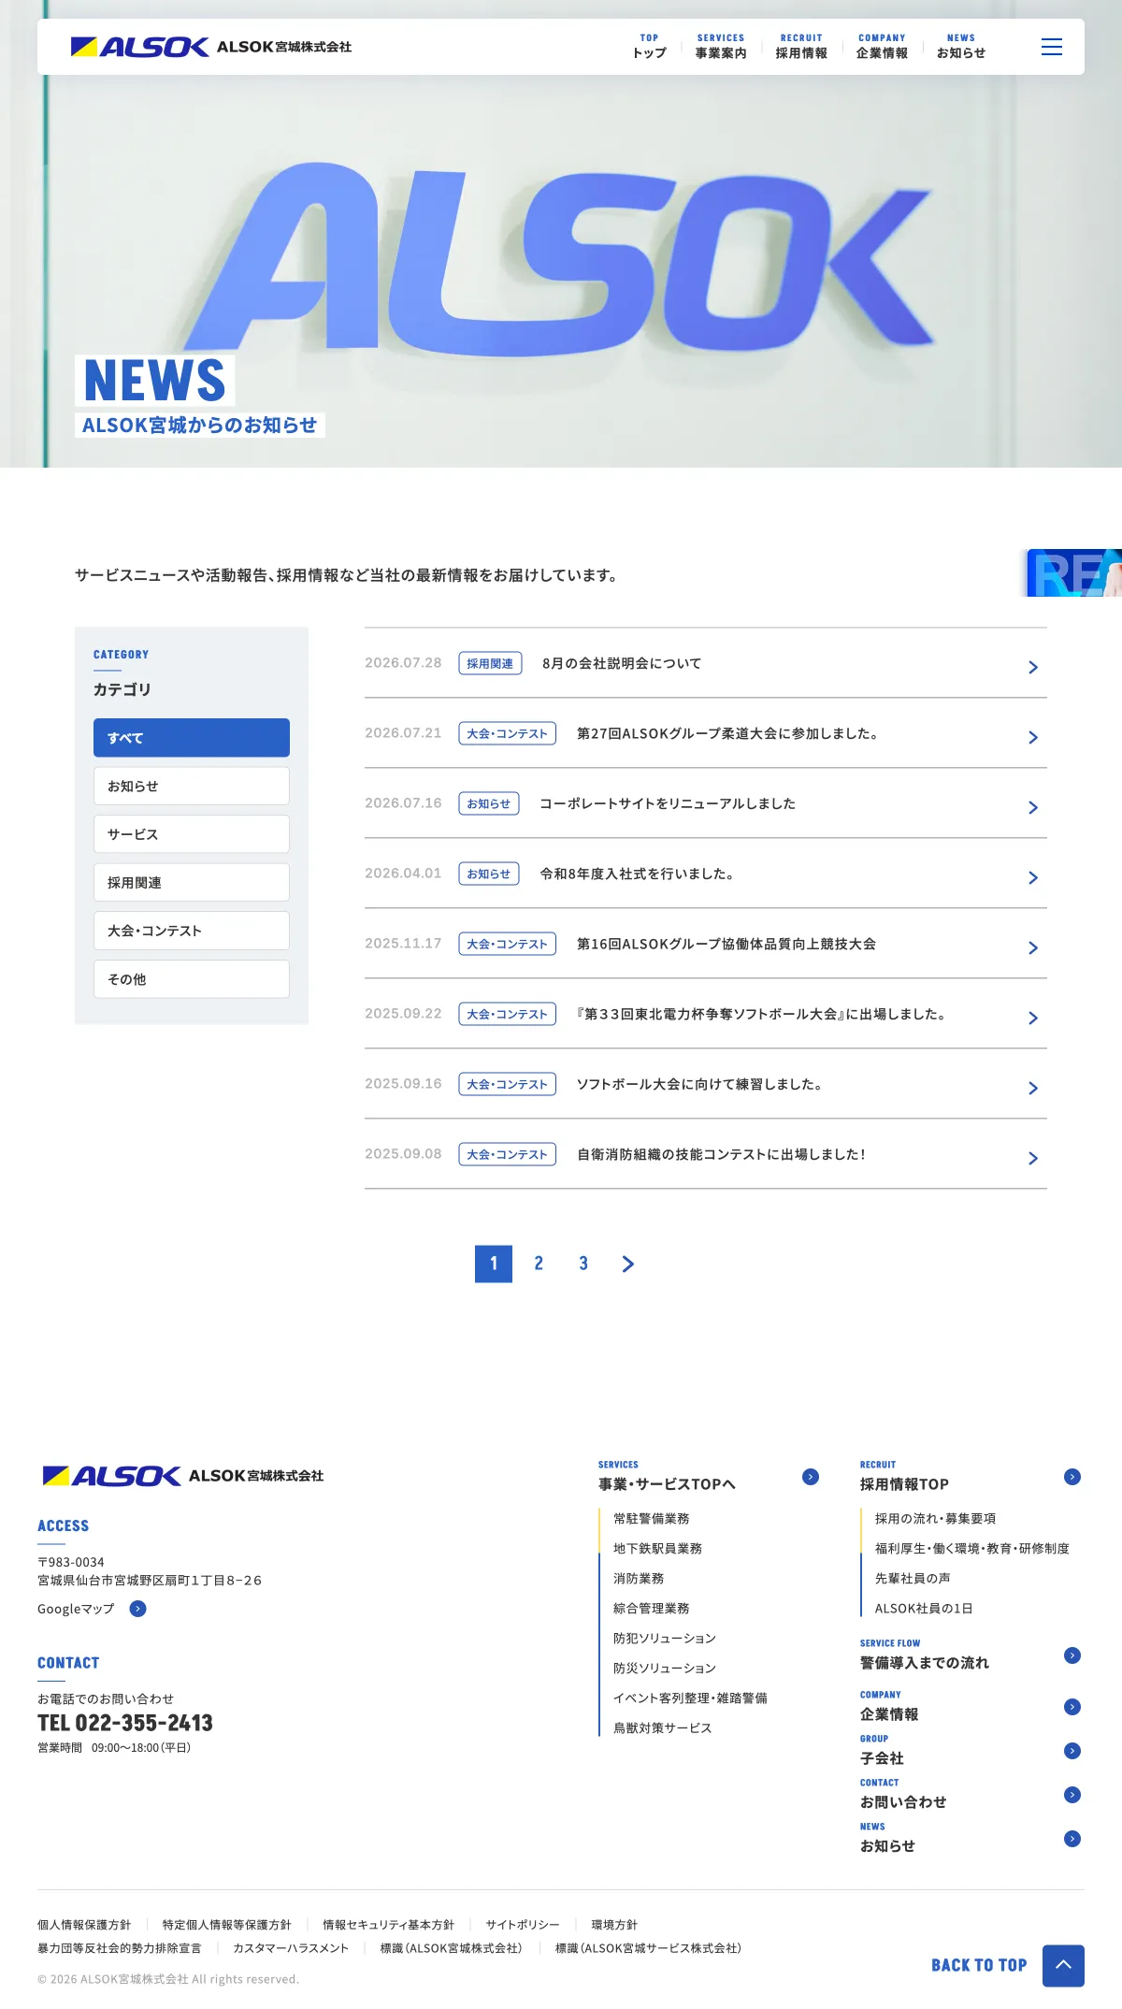Open the 常駐警備業務 footer link
Screen dimensions: 1122x2009
pyautogui.click(x=651, y=1519)
